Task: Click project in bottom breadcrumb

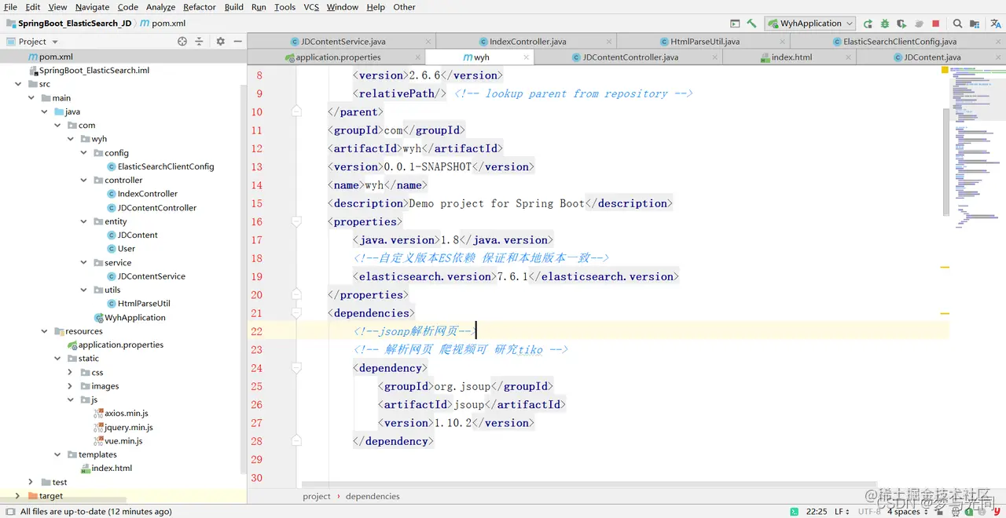Action: click(x=317, y=496)
